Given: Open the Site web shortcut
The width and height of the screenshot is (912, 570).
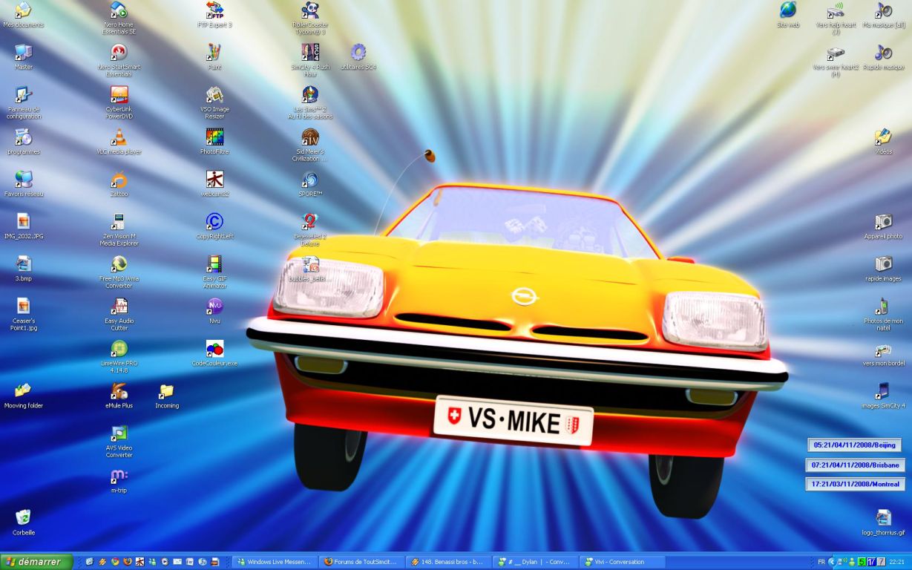Looking at the screenshot, I should pos(787,10).
